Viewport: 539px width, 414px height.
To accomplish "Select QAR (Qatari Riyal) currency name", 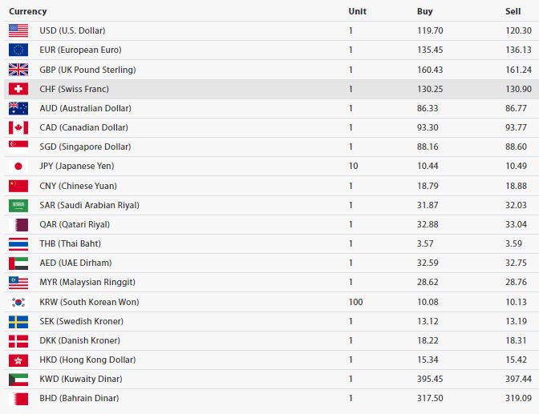I will coord(75,224).
